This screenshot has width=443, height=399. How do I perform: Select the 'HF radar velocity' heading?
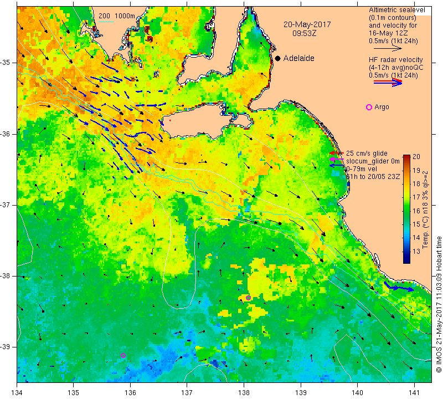pos(396,60)
